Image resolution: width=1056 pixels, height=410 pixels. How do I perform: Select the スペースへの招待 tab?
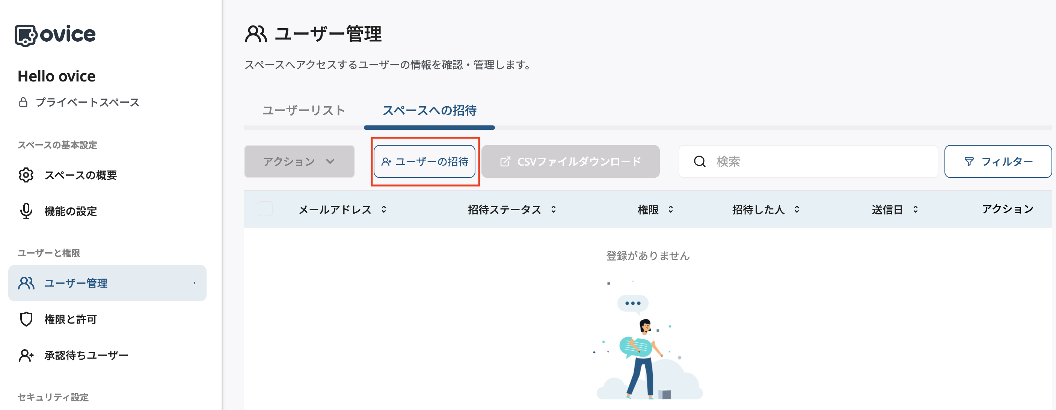(x=429, y=111)
